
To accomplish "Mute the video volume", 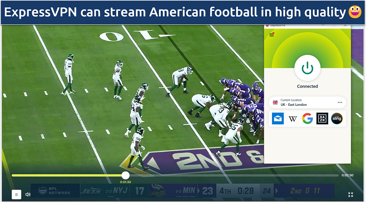I will tap(28, 194).
